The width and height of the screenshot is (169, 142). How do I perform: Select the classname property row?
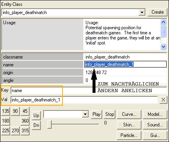84,57
